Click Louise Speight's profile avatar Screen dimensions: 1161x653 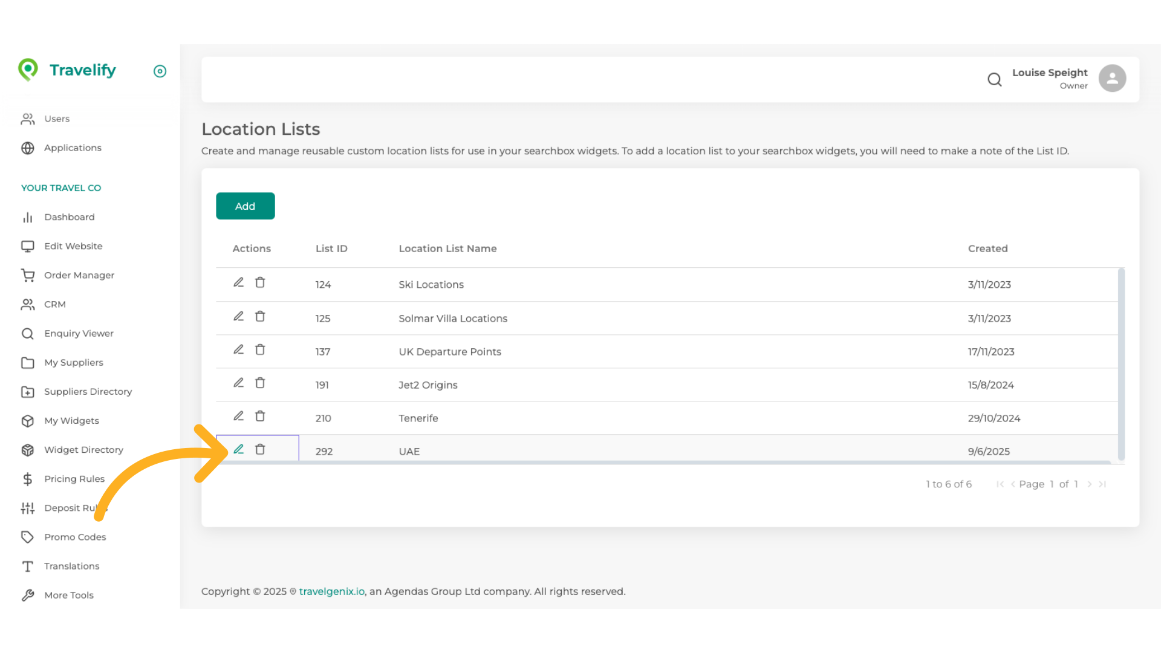(1112, 78)
